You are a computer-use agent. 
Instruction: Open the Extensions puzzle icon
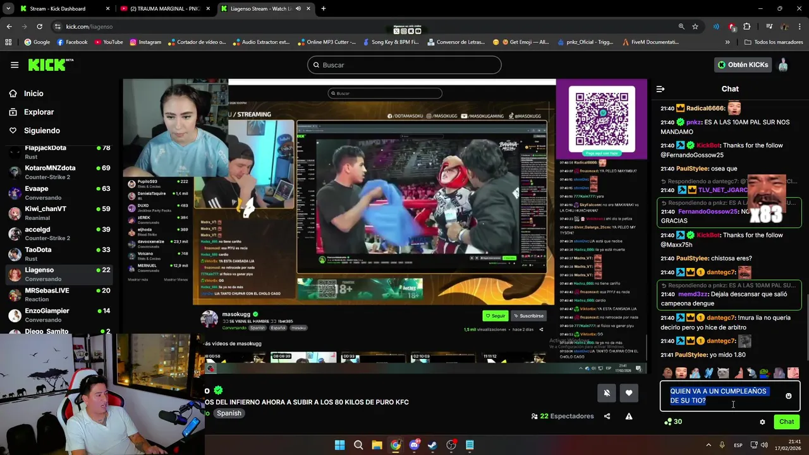pyautogui.click(x=747, y=27)
